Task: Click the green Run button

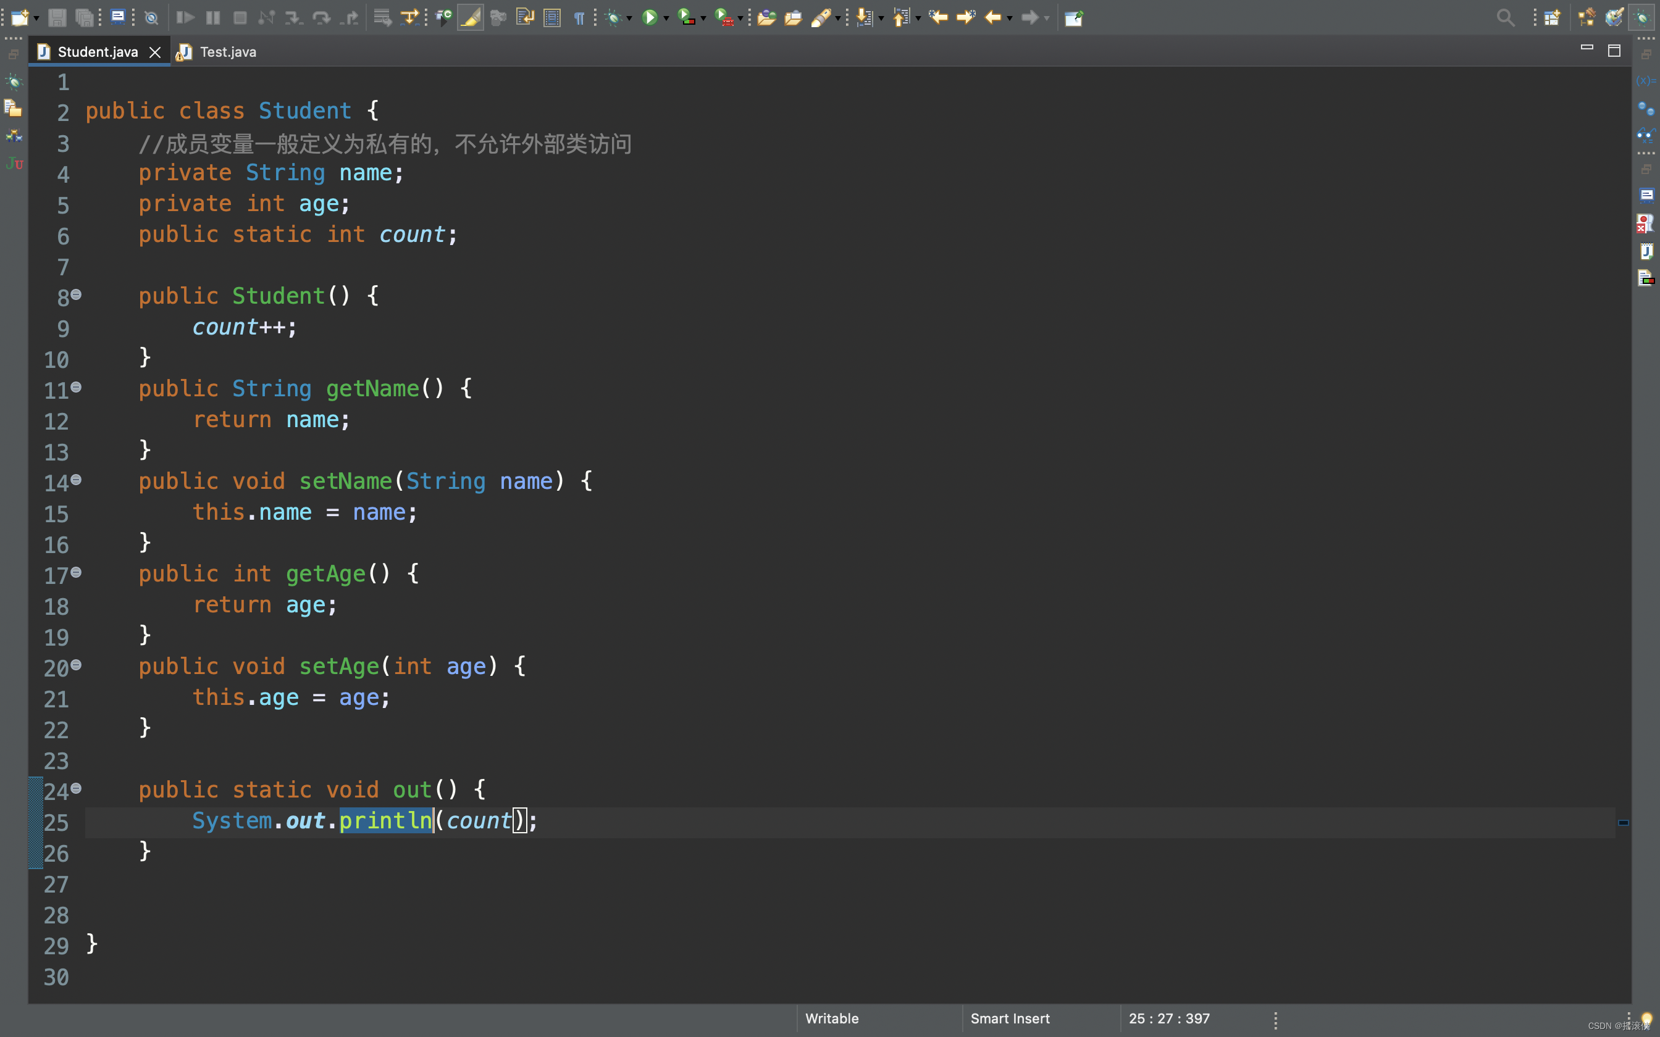Action: [x=650, y=18]
